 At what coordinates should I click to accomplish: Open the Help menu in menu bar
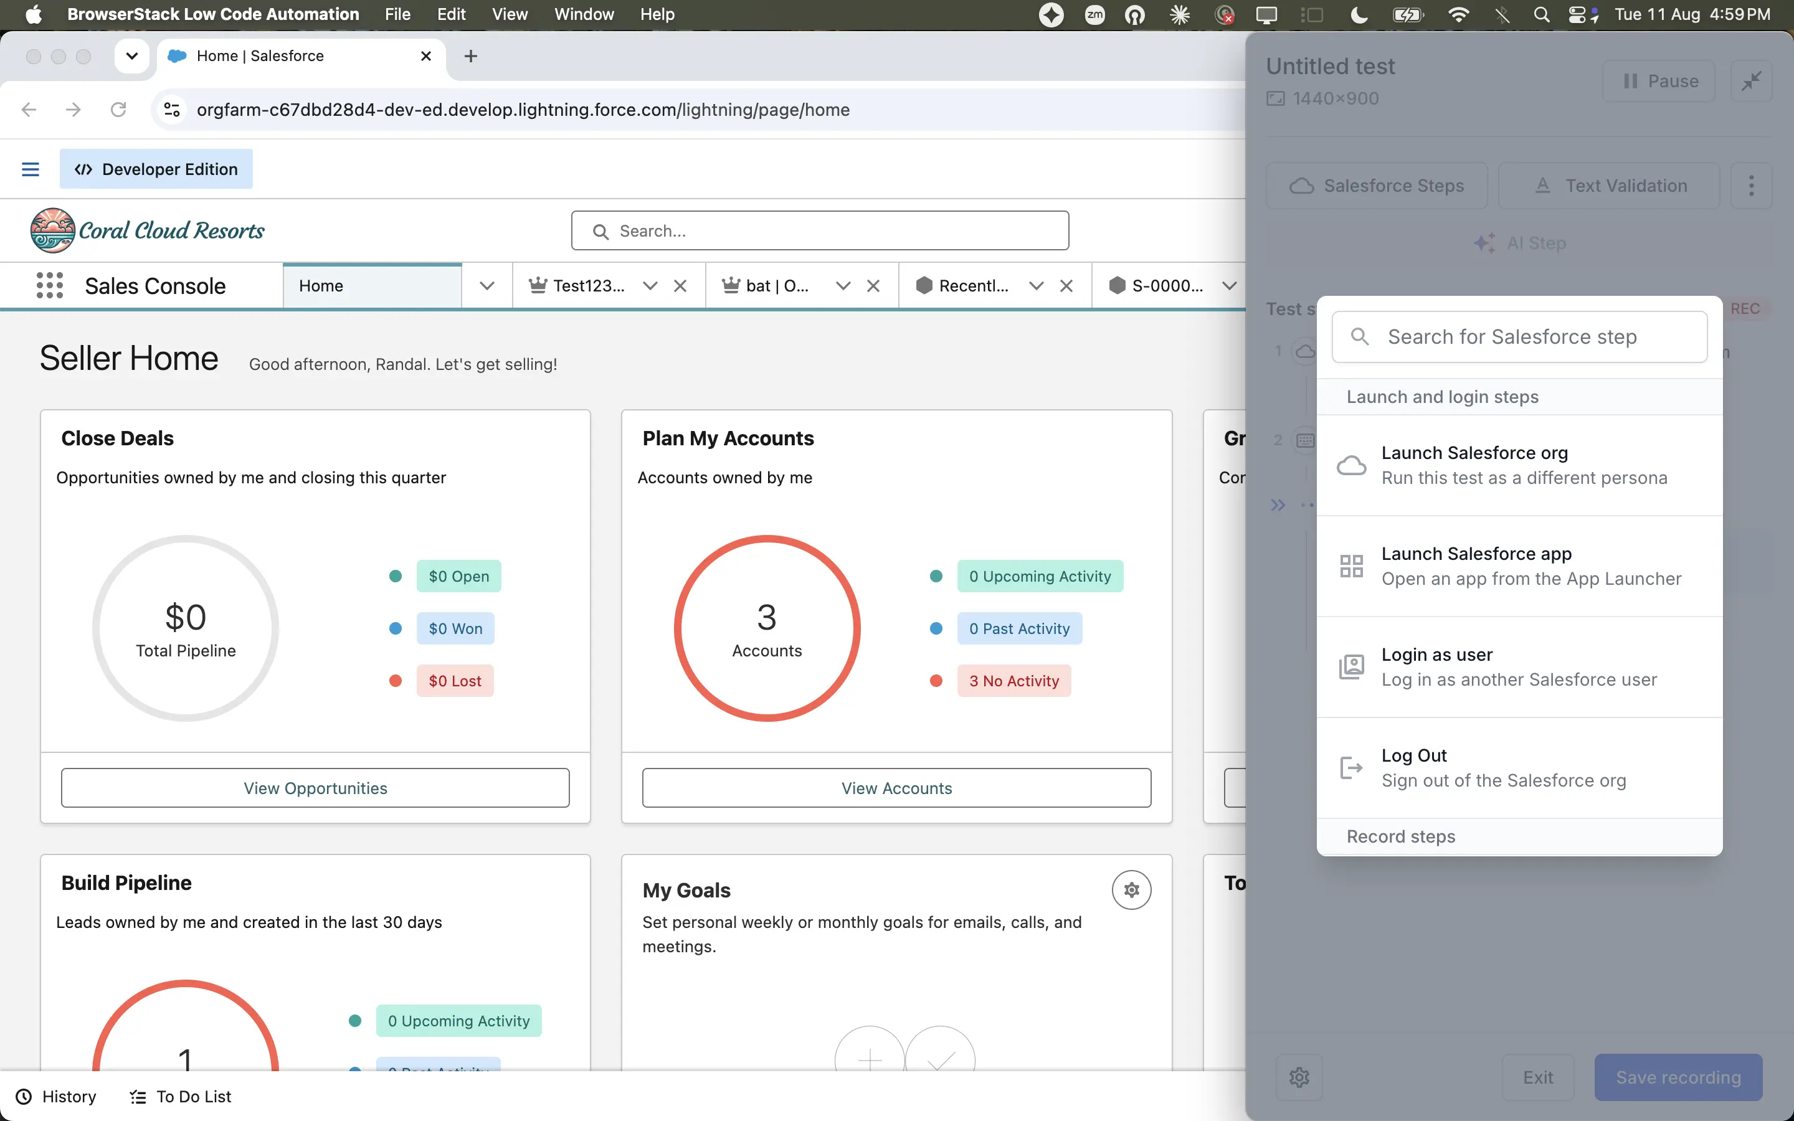click(657, 15)
